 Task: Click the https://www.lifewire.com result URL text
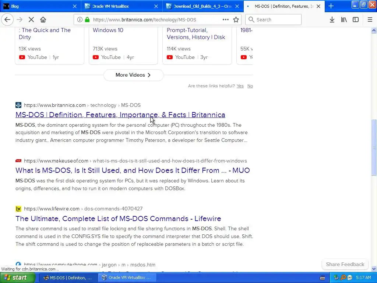coord(52,209)
